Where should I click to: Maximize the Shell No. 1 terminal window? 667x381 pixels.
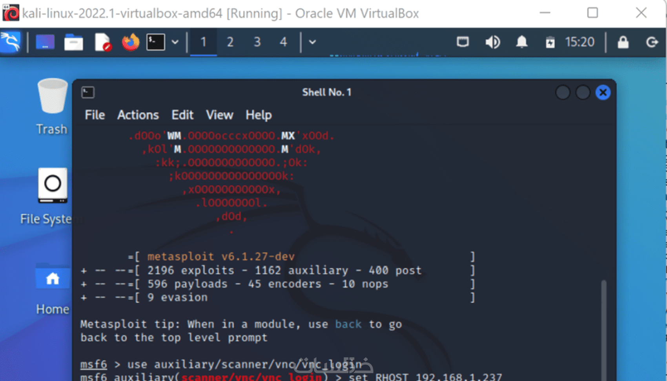(x=583, y=93)
